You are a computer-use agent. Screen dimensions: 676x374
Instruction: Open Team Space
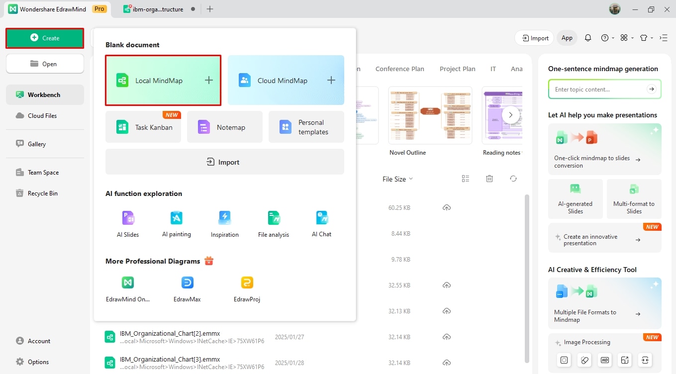[45, 172]
